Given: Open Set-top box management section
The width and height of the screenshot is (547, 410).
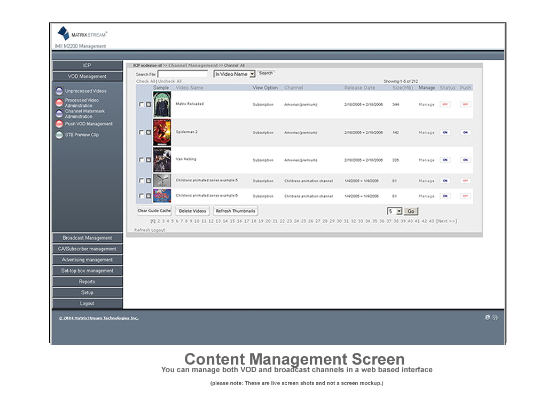Looking at the screenshot, I should point(87,271).
